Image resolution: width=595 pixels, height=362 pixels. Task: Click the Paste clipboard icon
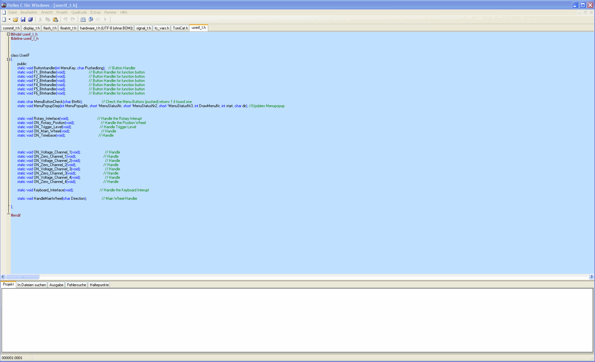55,19
